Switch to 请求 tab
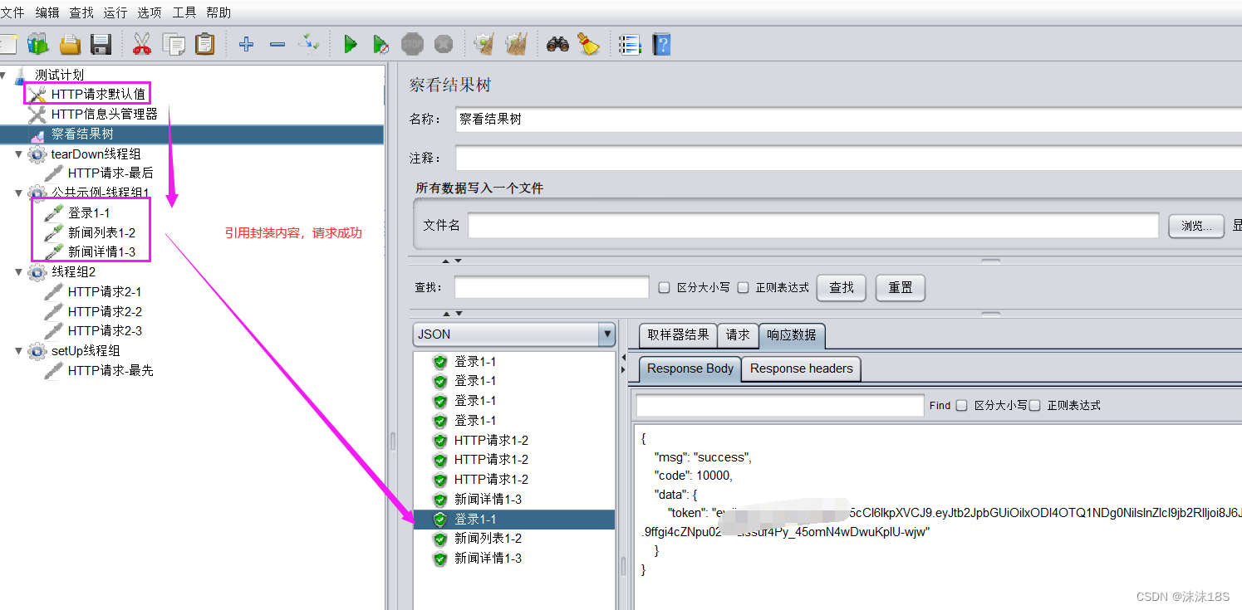This screenshot has height=610, width=1242. [x=738, y=335]
